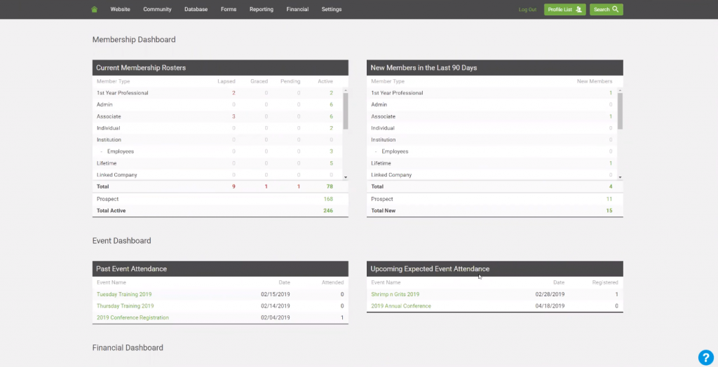Open the blue help question mark icon
Image resolution: width=718 pixels, height=367 pixels.
point(705,357)
